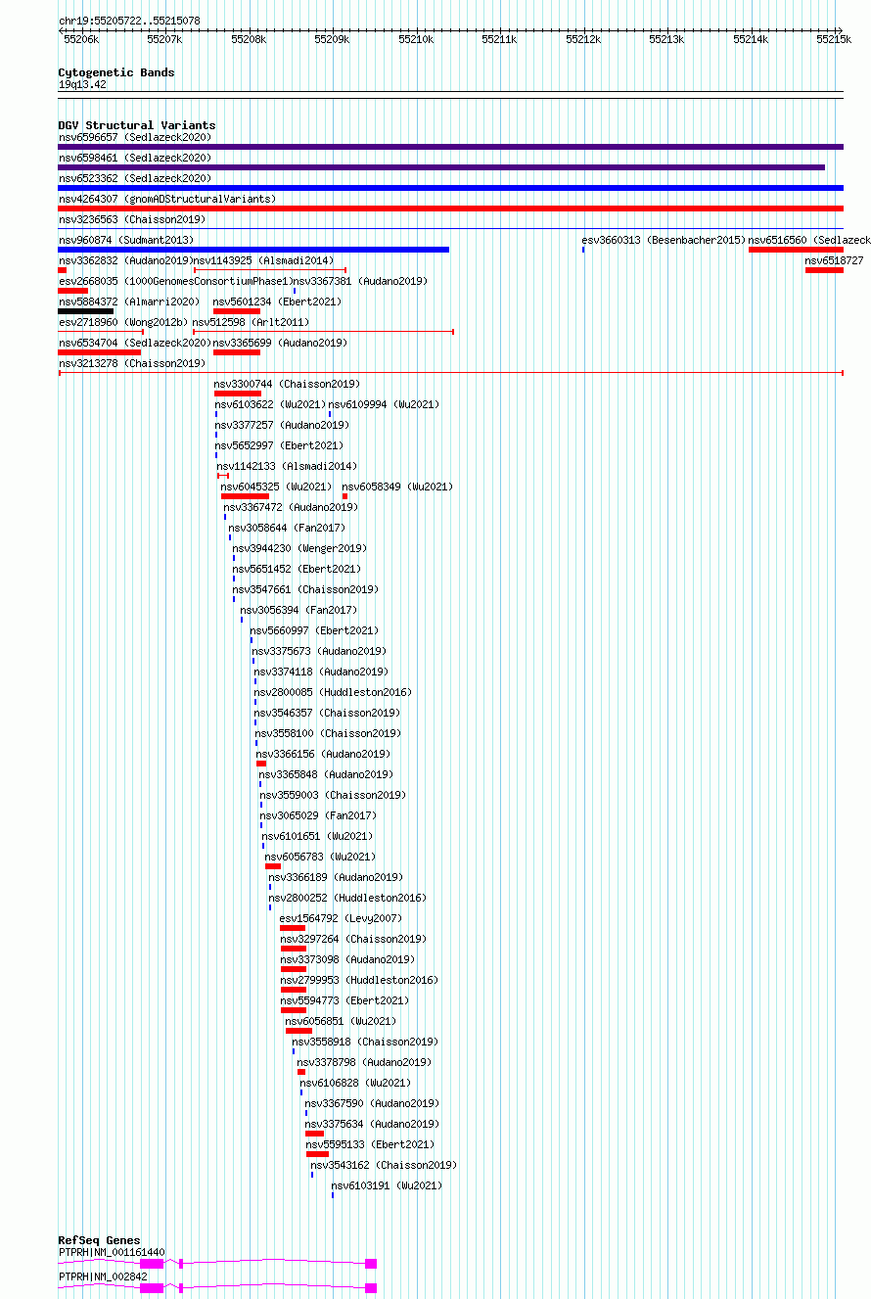
Task: Click nsv5651452 (Ebert2021) label
Action: (x=297, y=569)
